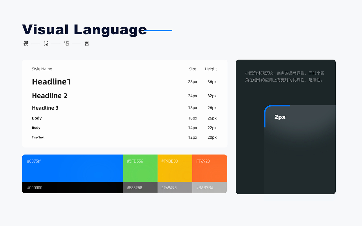The image size is (362, 226).
Task: Select the Headline1 style row
Action: 124,82
